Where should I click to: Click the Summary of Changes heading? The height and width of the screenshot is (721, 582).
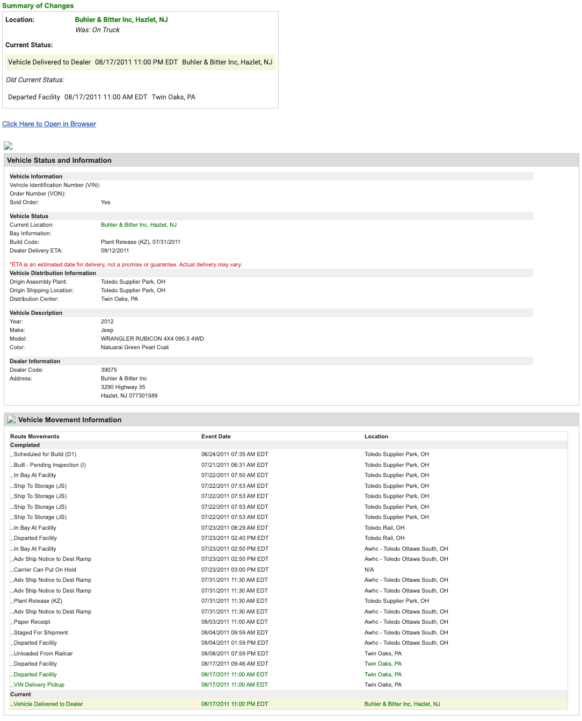(x=38, y=5)
